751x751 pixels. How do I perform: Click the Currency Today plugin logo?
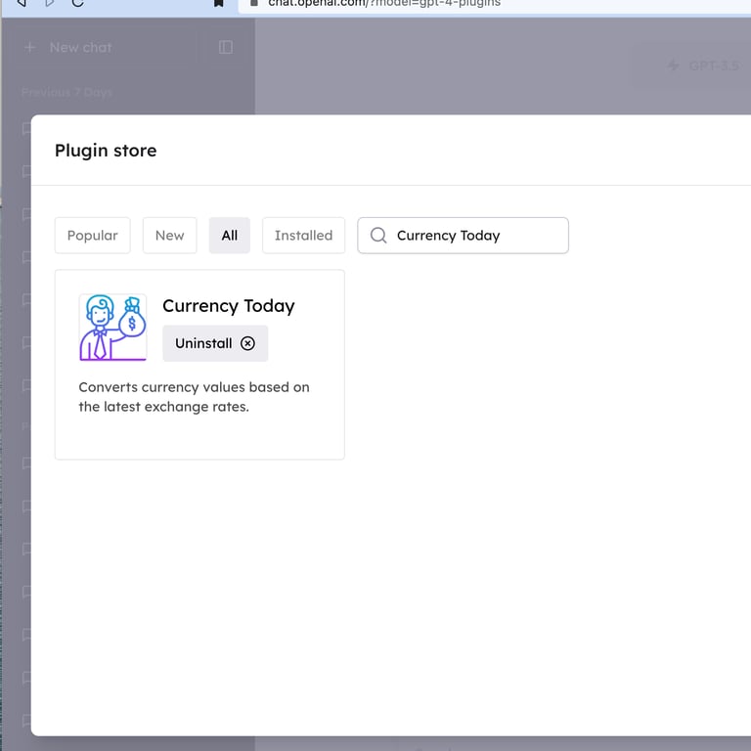pyautogui.click(x=113, y=328)
